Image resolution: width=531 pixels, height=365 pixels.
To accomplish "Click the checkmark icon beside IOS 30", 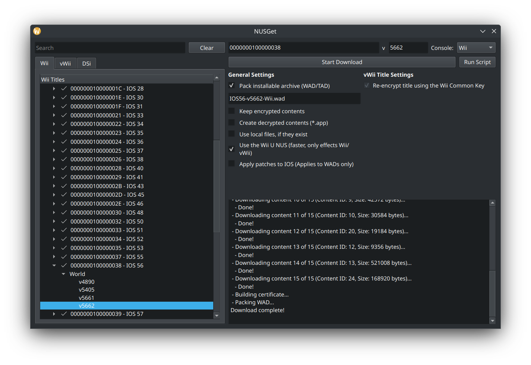I will (x=64, y=98).
